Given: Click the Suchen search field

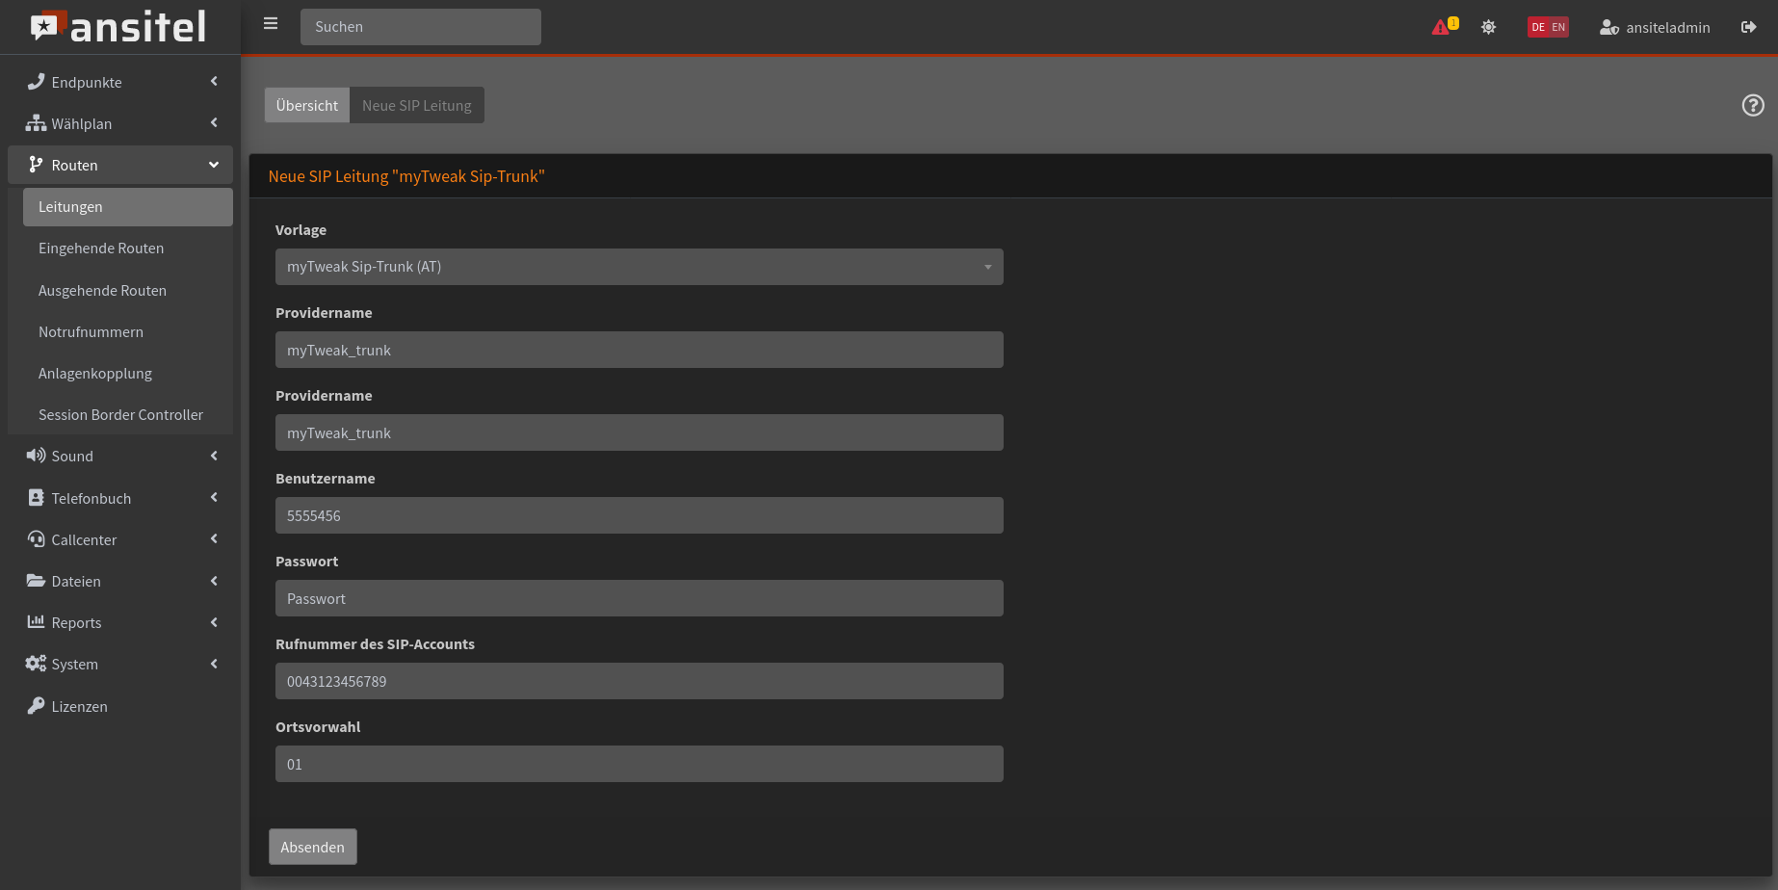Looking at the screenshot, I should coord(420,26).
